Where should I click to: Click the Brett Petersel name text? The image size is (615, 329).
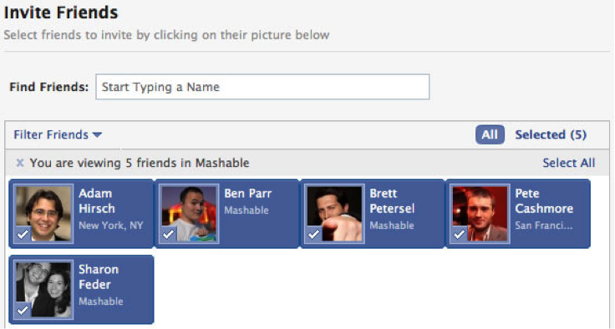coord(392,200)
